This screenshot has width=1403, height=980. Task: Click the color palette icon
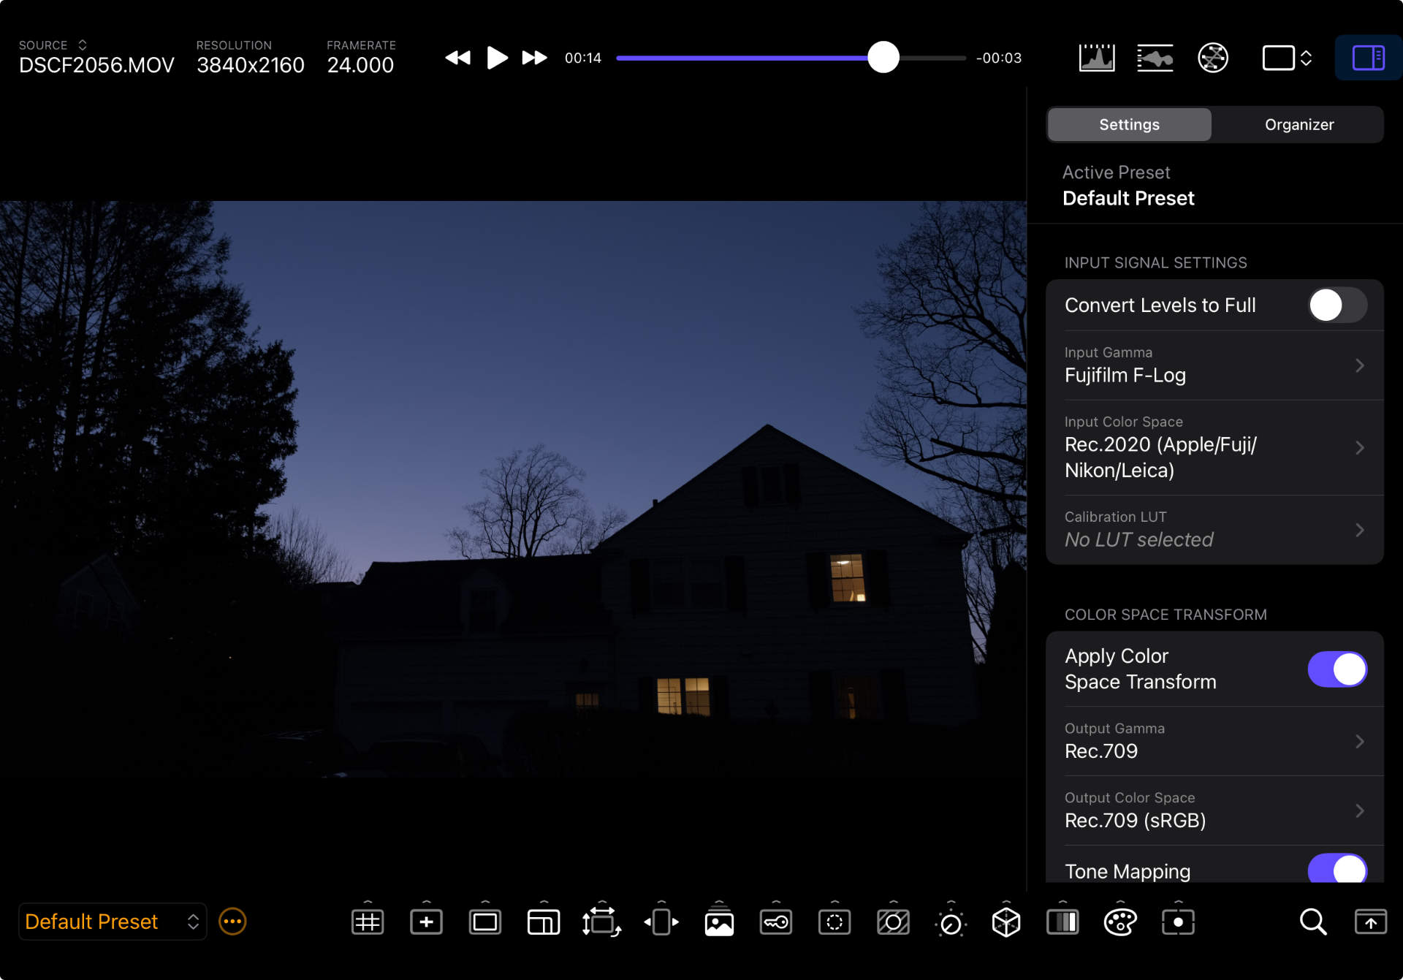[1119, 922]
